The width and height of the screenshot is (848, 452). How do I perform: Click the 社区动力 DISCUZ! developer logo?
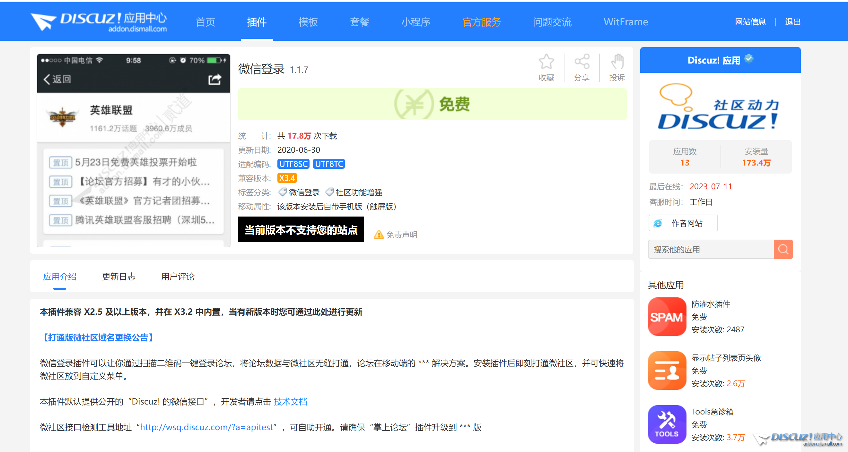pos(720,108)
